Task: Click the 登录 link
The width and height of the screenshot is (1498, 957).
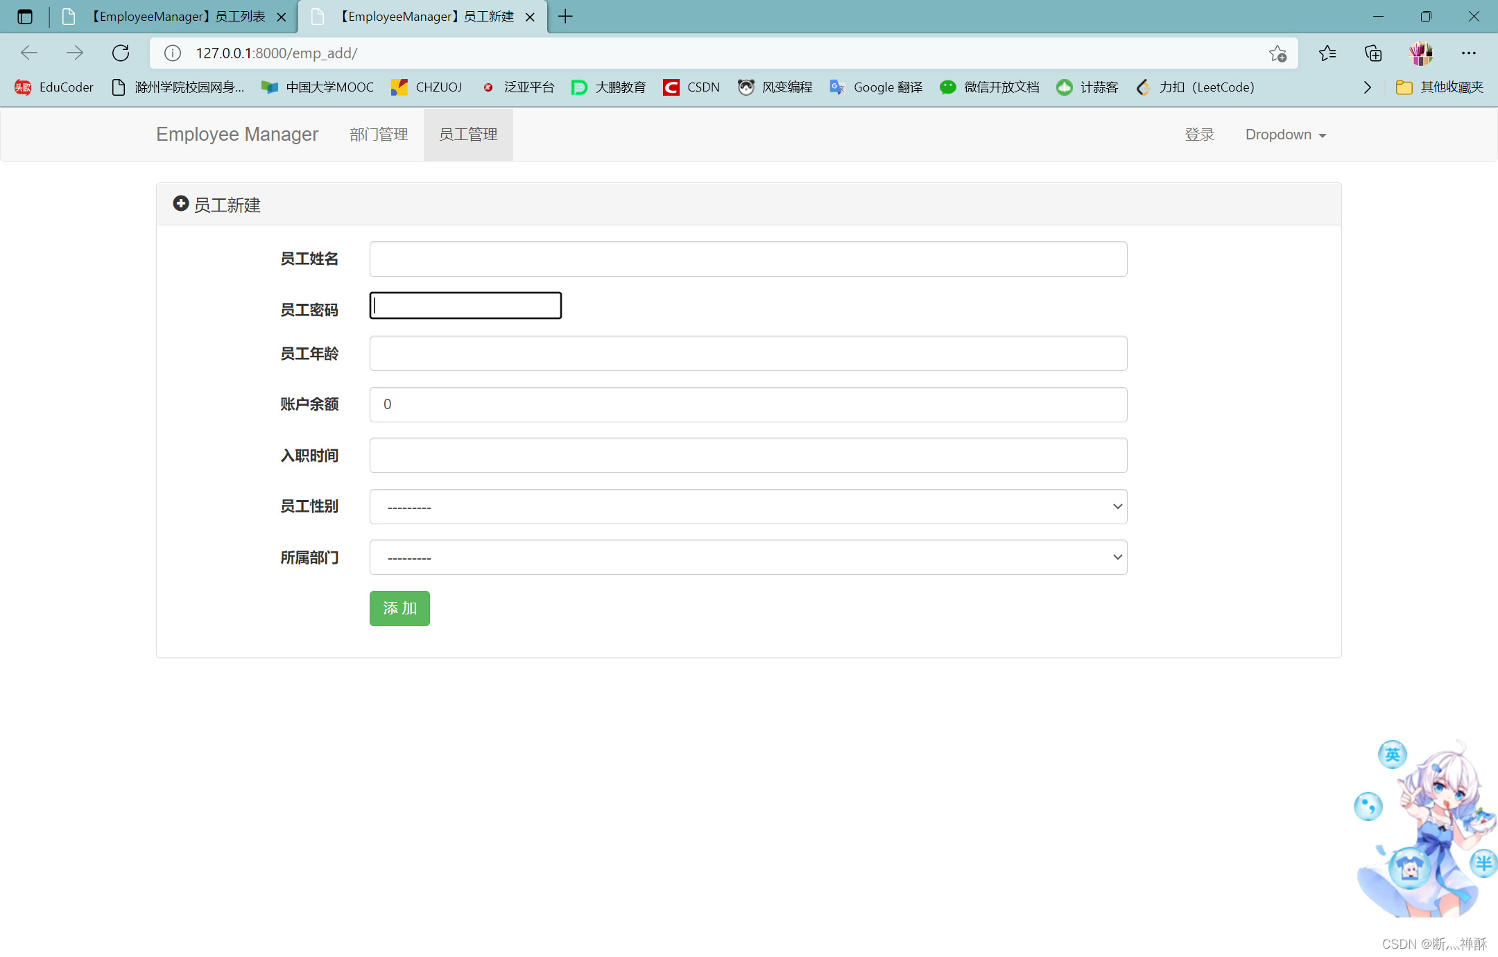Action: (x=1199, y=135)
